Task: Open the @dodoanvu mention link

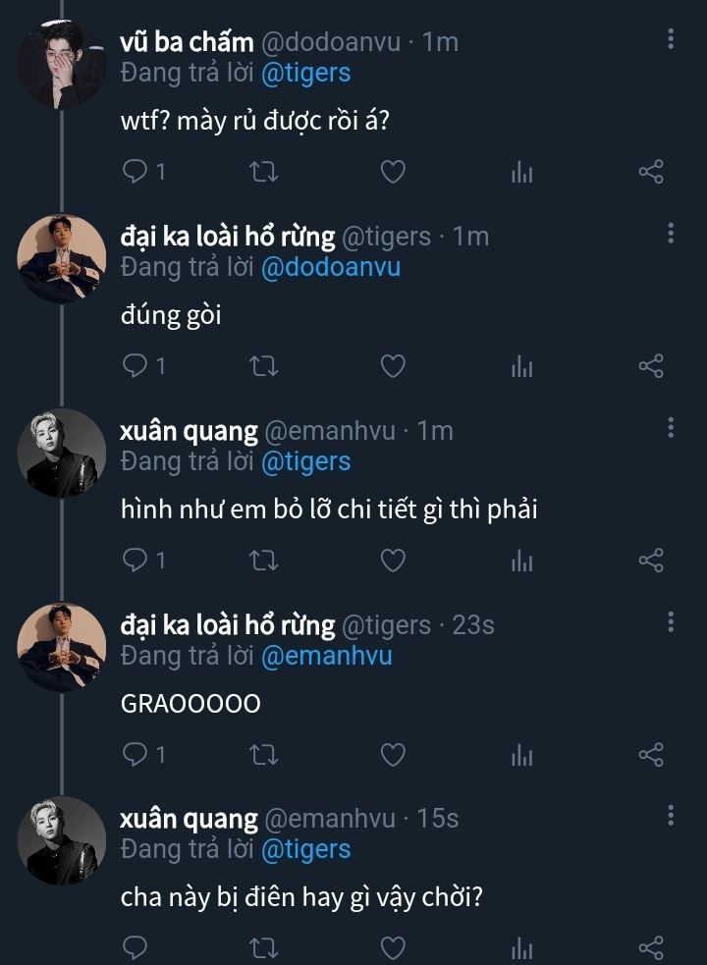Action: click(x=330, y=267)
